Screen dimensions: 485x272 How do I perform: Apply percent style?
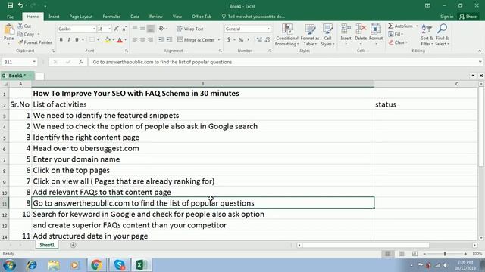241,40
